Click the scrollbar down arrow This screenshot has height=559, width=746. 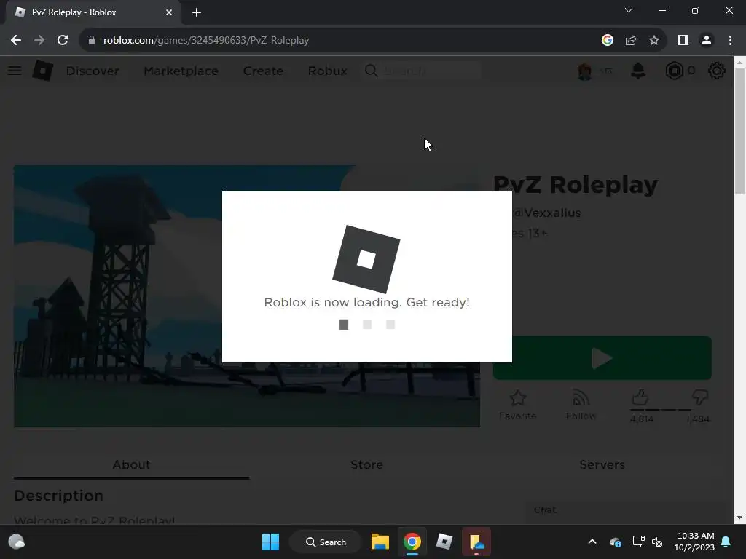[x=739, y=518]
